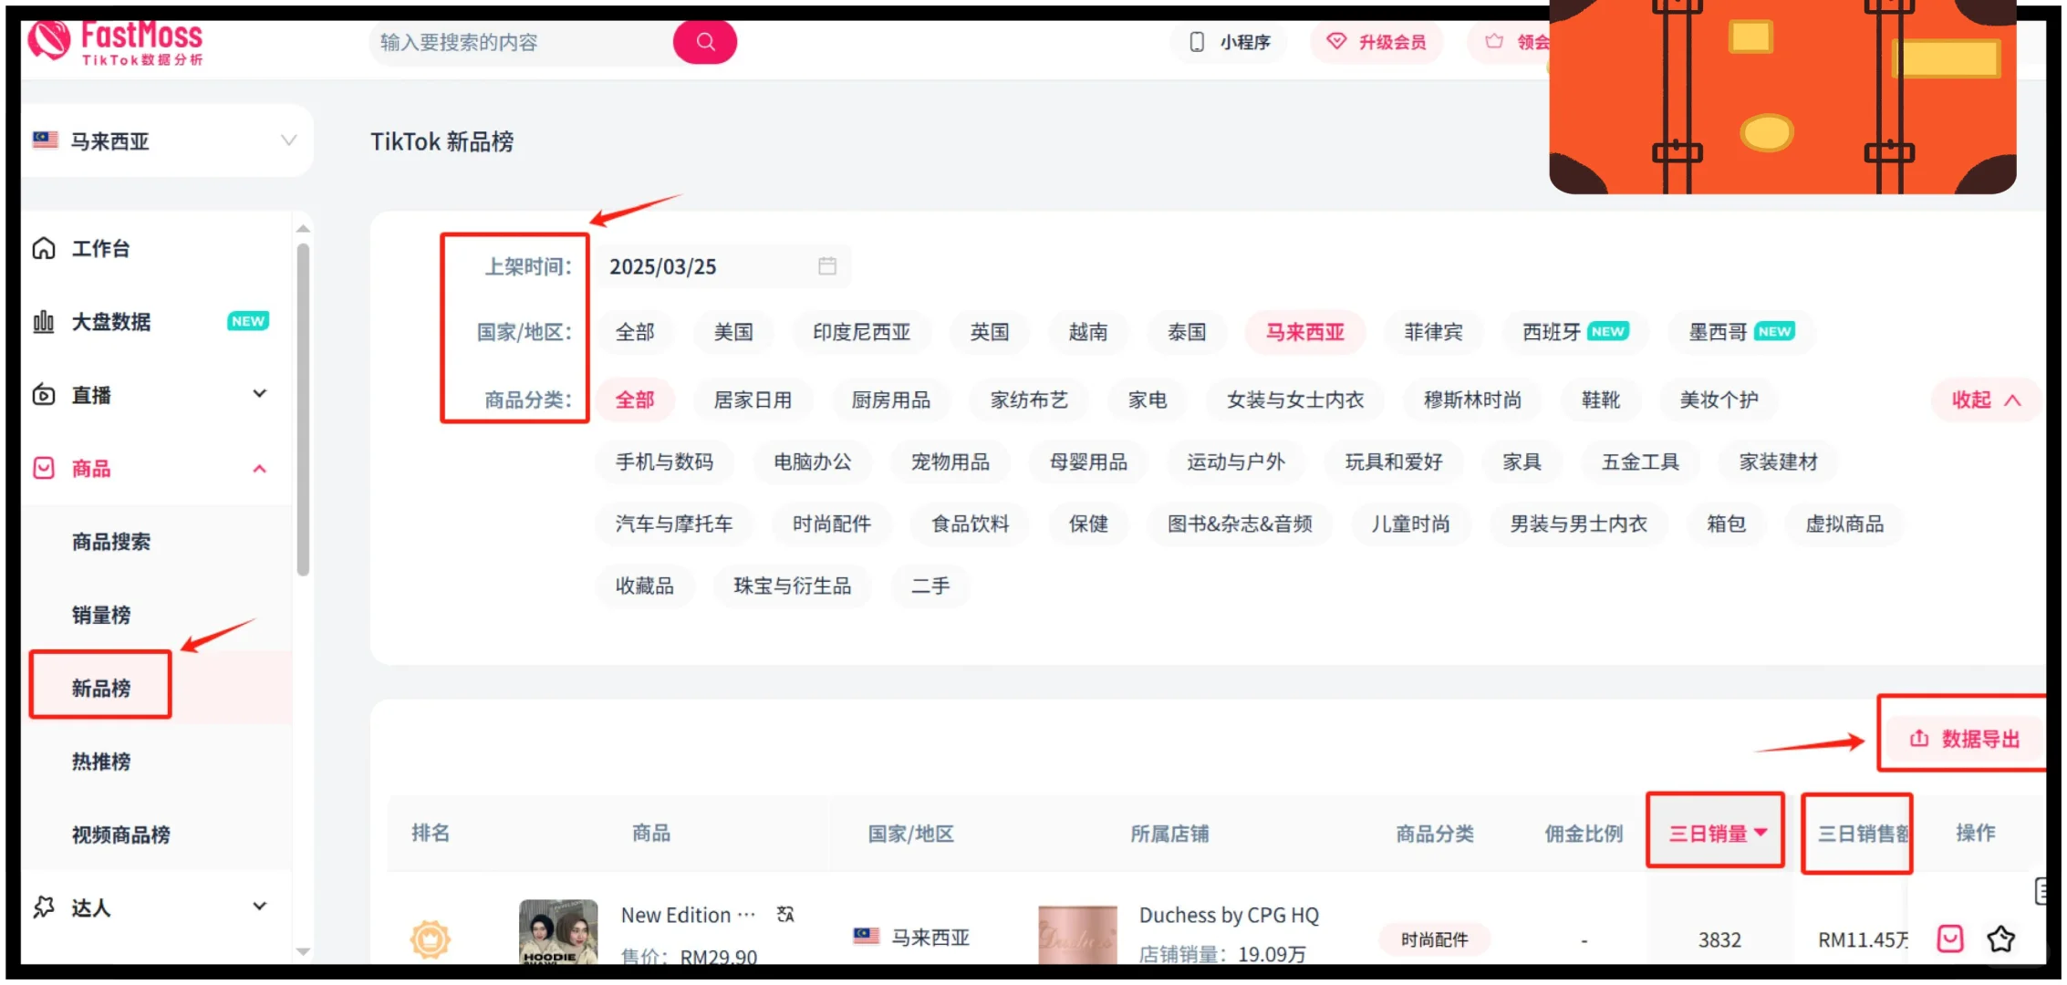Click the gold rank badge in first row
2067x985 pixels.
coord(431,939)
